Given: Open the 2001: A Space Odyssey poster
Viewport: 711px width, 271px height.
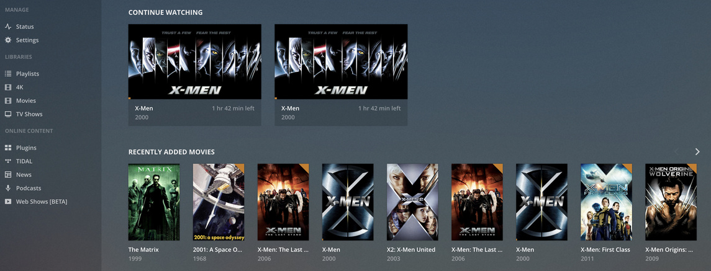Looking at the screenshot, I should click(x=219, y=202).
